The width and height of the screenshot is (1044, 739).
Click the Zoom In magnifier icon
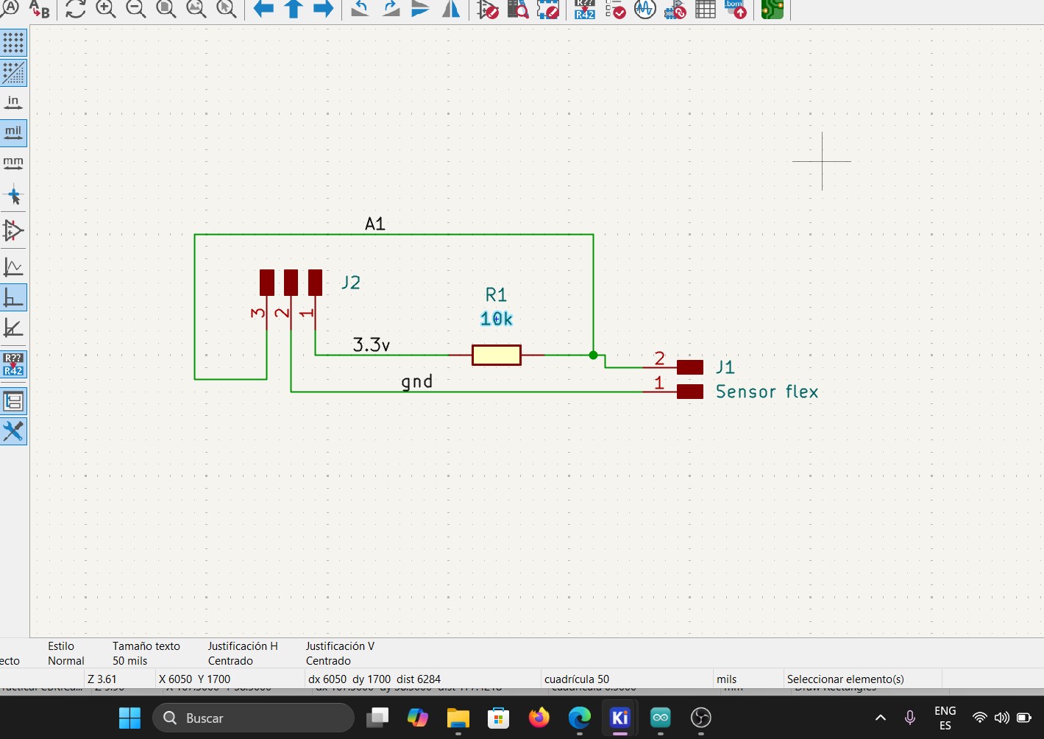tap(106, 9)
